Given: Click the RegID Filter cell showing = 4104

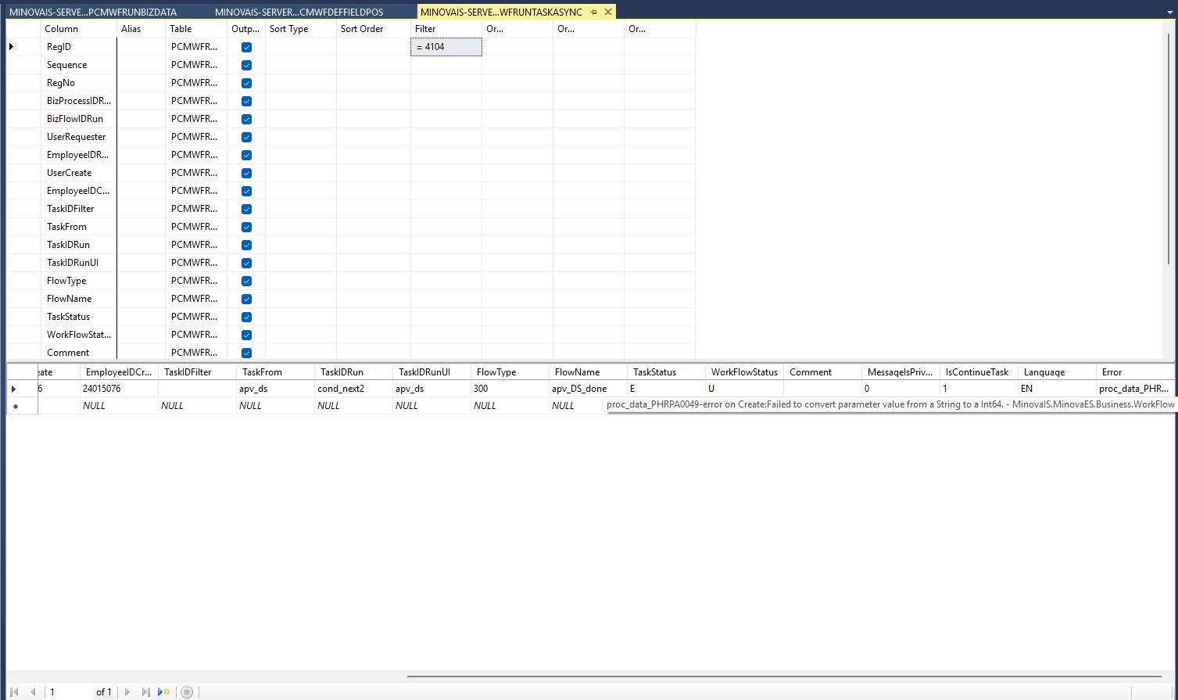Looking at the screenshot, I should click(446, 47).
